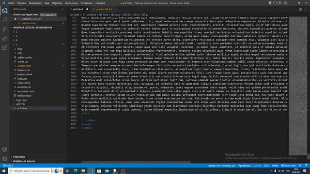Toggle primary sidebar layout icon
This screenshot has height=174, width=310.
click(271, 3)
